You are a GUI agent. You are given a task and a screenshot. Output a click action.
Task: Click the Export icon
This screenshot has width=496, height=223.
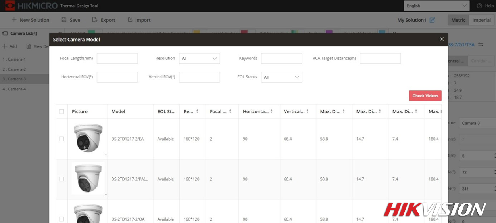95,20
